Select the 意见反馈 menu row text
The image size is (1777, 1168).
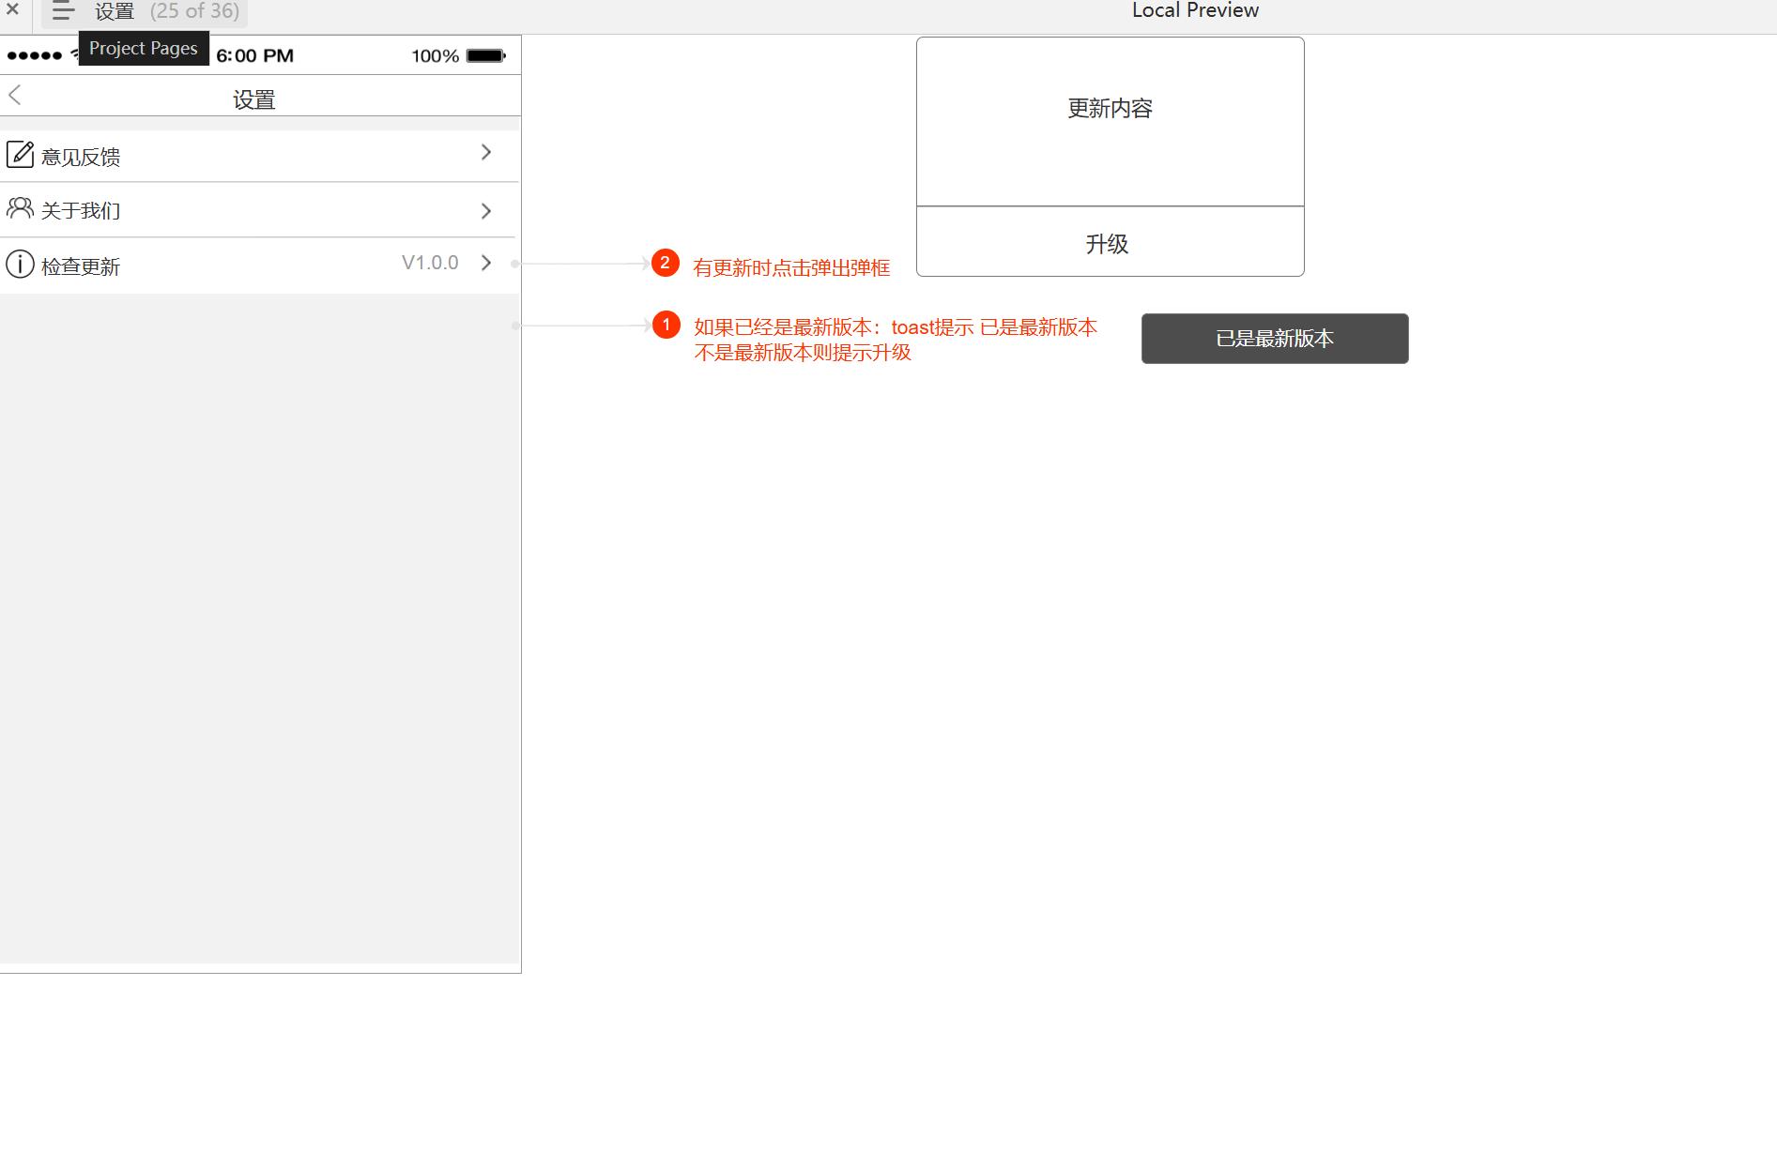pos(81,157)
